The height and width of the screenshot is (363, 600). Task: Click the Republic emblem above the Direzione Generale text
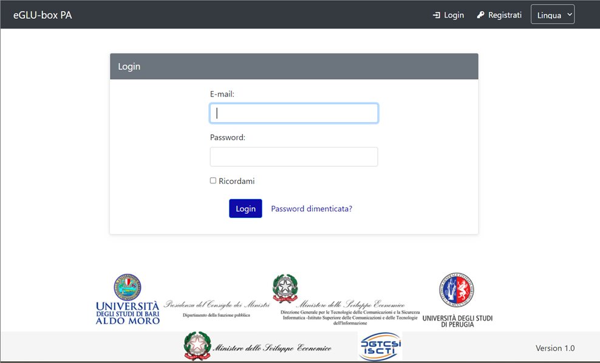[285, 288]
